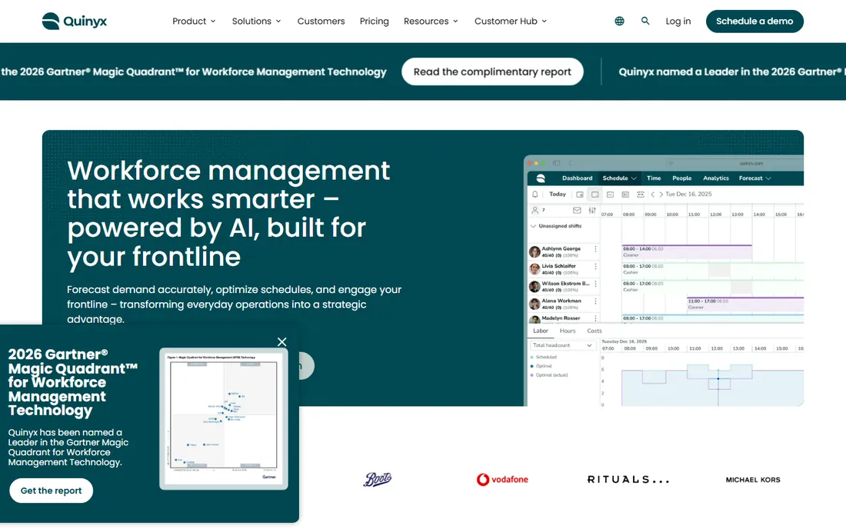Click the highlighted view icon in the schedule toolbar
846x529 pixels.
click(595, 194)
